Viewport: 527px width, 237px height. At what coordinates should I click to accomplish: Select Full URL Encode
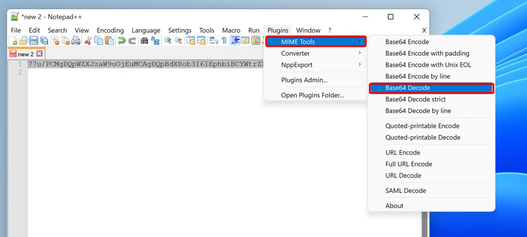click(x=431, y=164)
